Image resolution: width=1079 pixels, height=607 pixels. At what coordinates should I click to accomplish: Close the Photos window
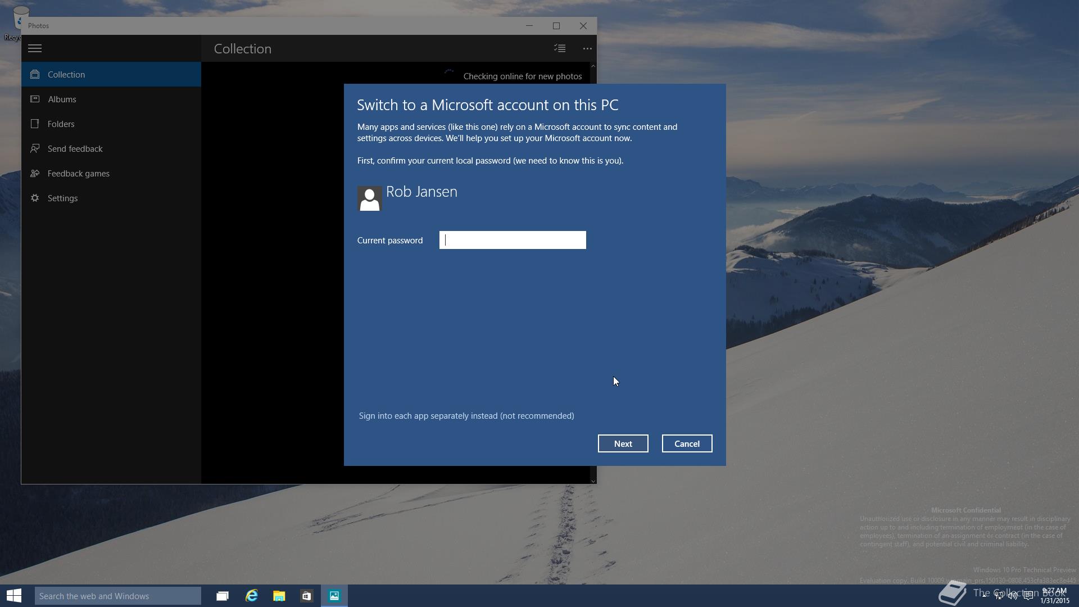click(583, 26)
